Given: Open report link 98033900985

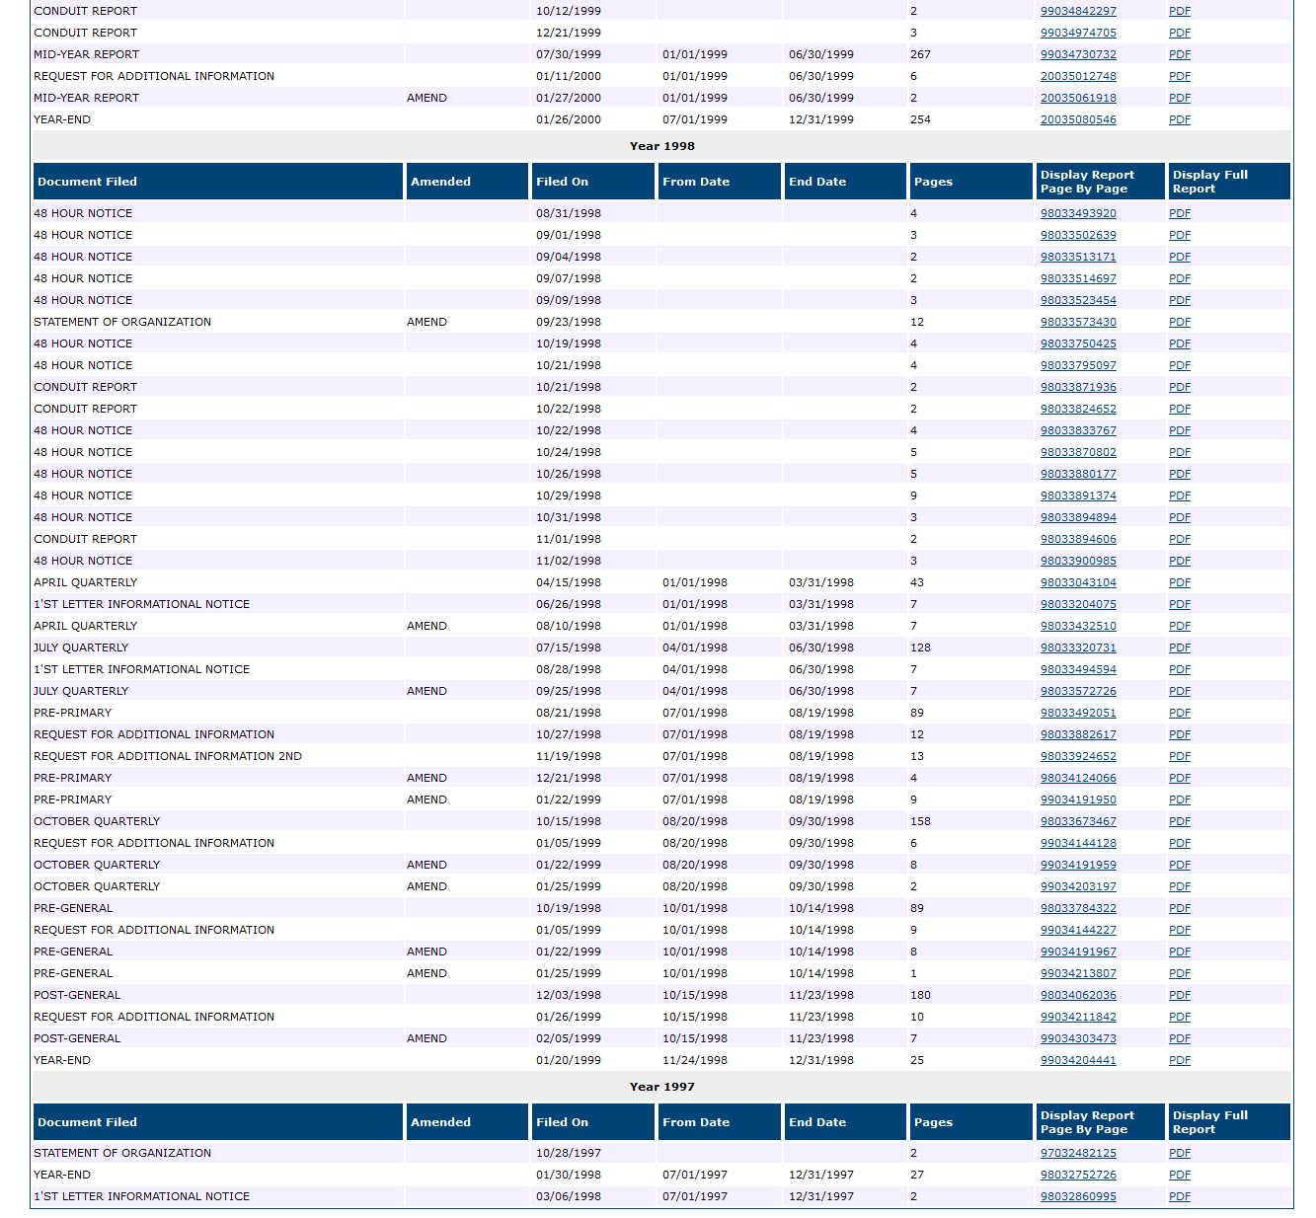Looking at the screenshot, I should pos(1078,561).
